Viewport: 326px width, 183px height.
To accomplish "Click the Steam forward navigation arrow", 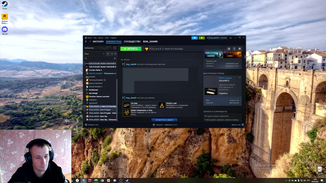I will (90, 41).
